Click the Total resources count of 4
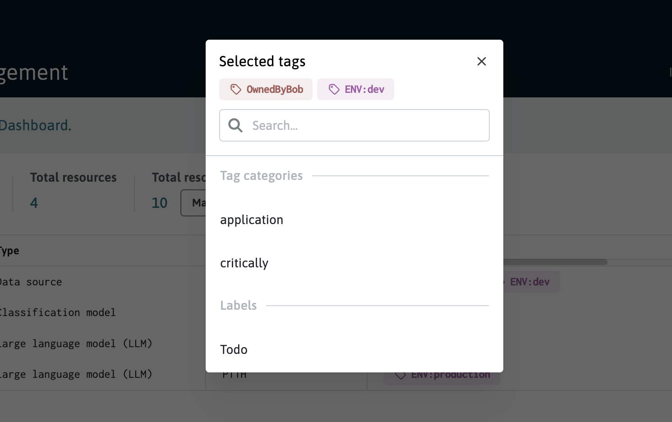This screenshot has width=672, height=422. click(x=33, y=203)
